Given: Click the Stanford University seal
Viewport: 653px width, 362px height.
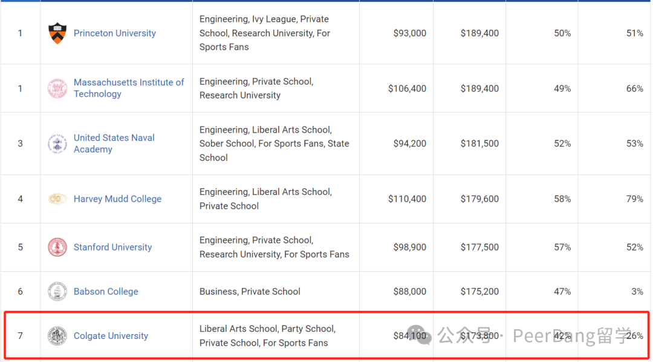Looking at the screenshot, I should coord(57,248).
